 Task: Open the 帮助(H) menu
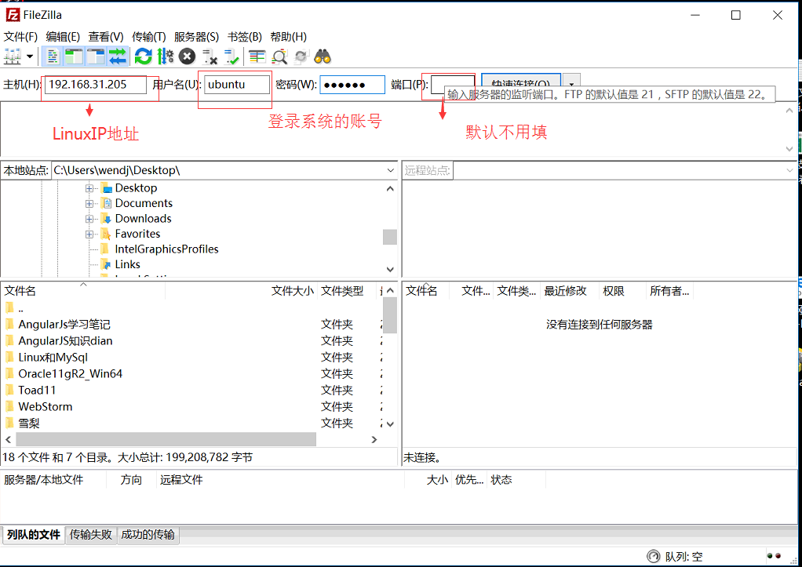click(289, 37)
